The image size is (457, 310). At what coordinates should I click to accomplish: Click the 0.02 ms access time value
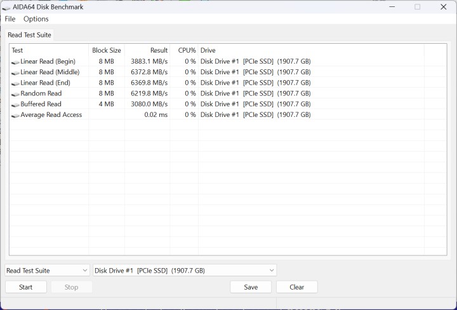(x=156, y=115)
